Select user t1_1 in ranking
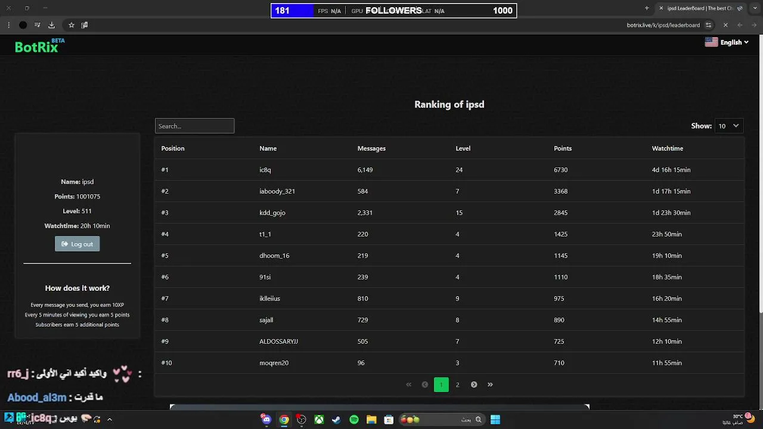The width and height of the screenshot is (763, 429). [265, 234]
